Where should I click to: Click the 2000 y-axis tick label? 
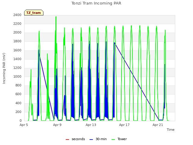coord(17,33)
